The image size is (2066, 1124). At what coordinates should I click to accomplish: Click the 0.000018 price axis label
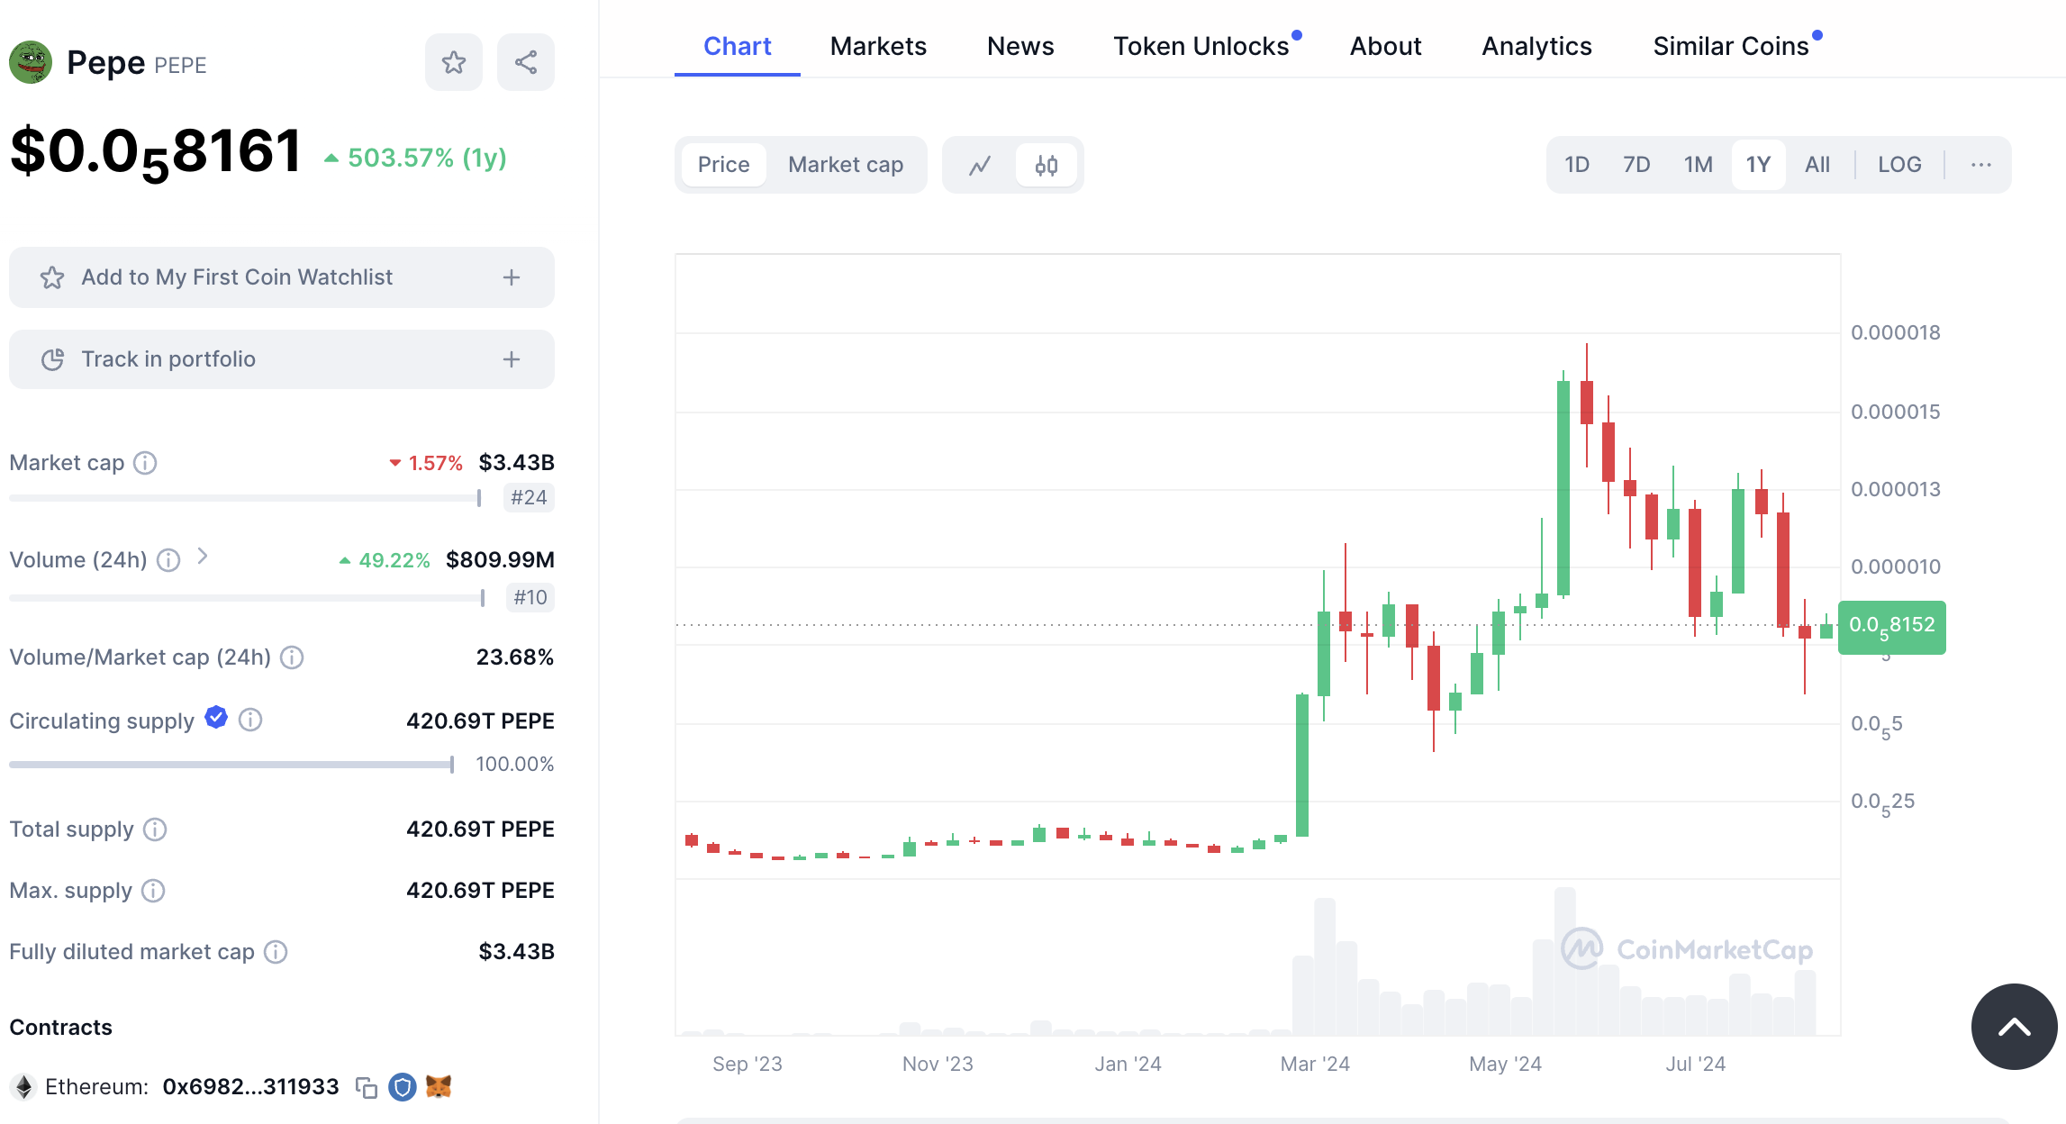[1896, 332]
